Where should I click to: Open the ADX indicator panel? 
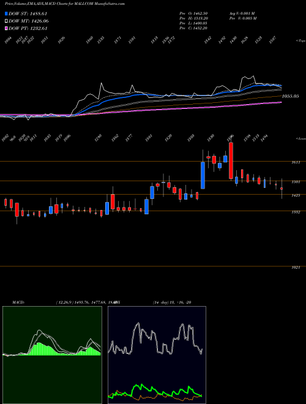157,355
